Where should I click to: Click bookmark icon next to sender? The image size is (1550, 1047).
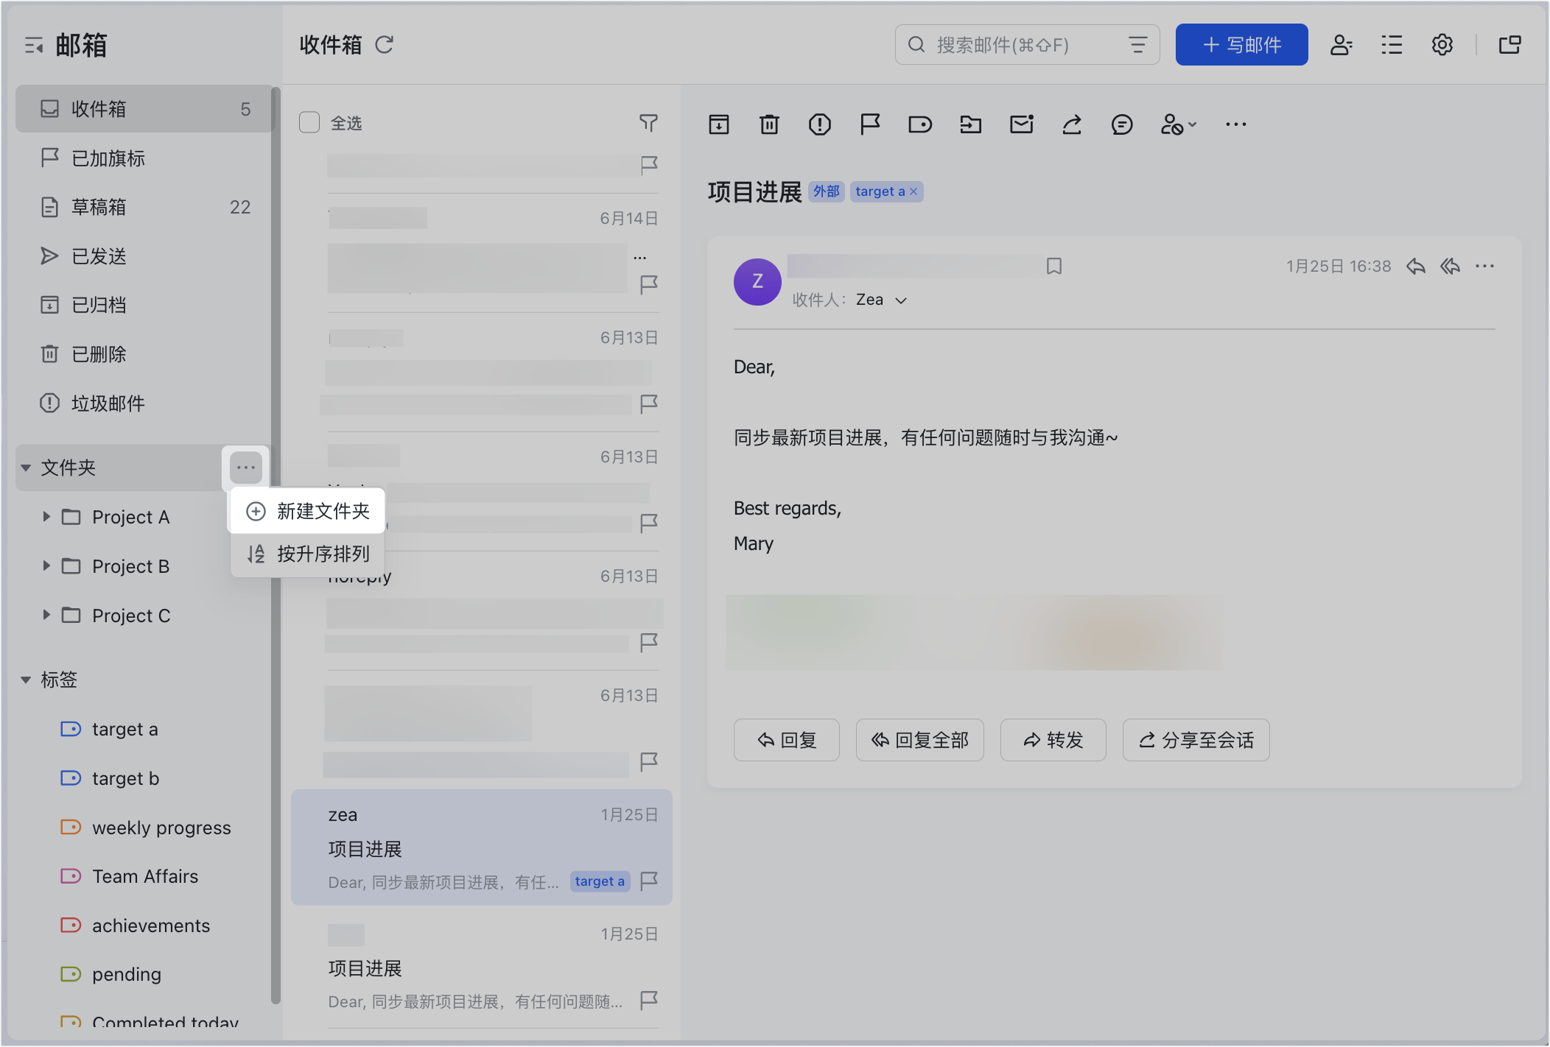(x=1054, y=266)
